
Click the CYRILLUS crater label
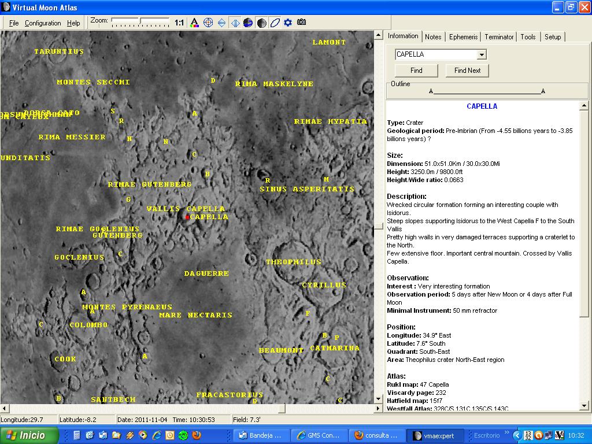324,285
